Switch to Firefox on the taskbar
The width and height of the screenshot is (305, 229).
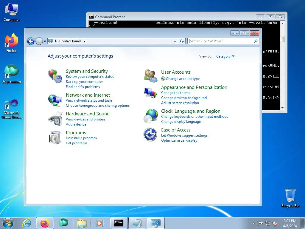tap(45, 223)
